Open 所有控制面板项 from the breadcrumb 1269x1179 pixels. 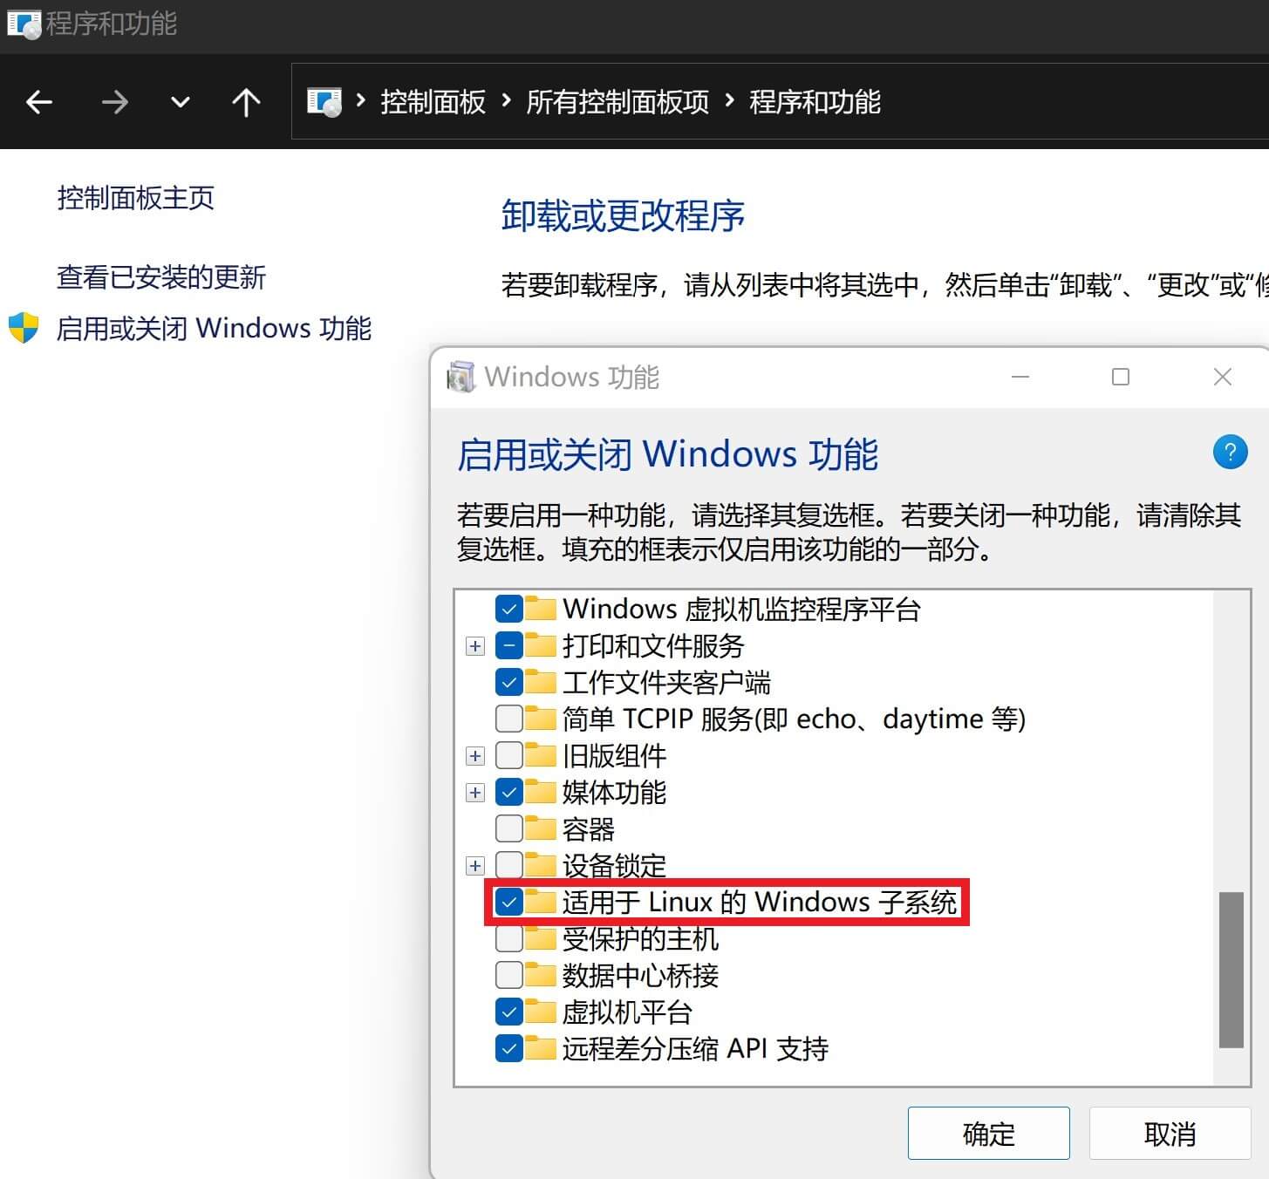[x=620, y=102]
